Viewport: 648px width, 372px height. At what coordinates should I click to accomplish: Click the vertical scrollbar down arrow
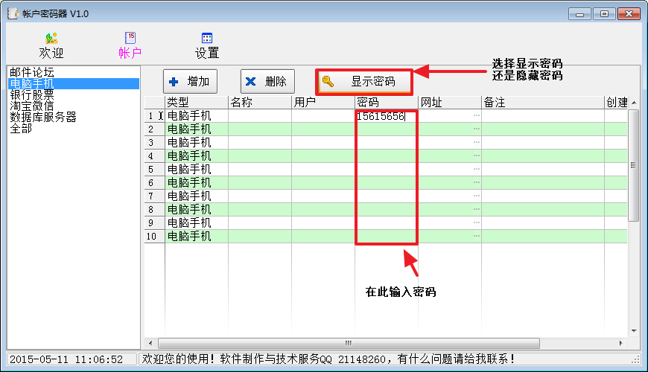(x=634, y=331)
